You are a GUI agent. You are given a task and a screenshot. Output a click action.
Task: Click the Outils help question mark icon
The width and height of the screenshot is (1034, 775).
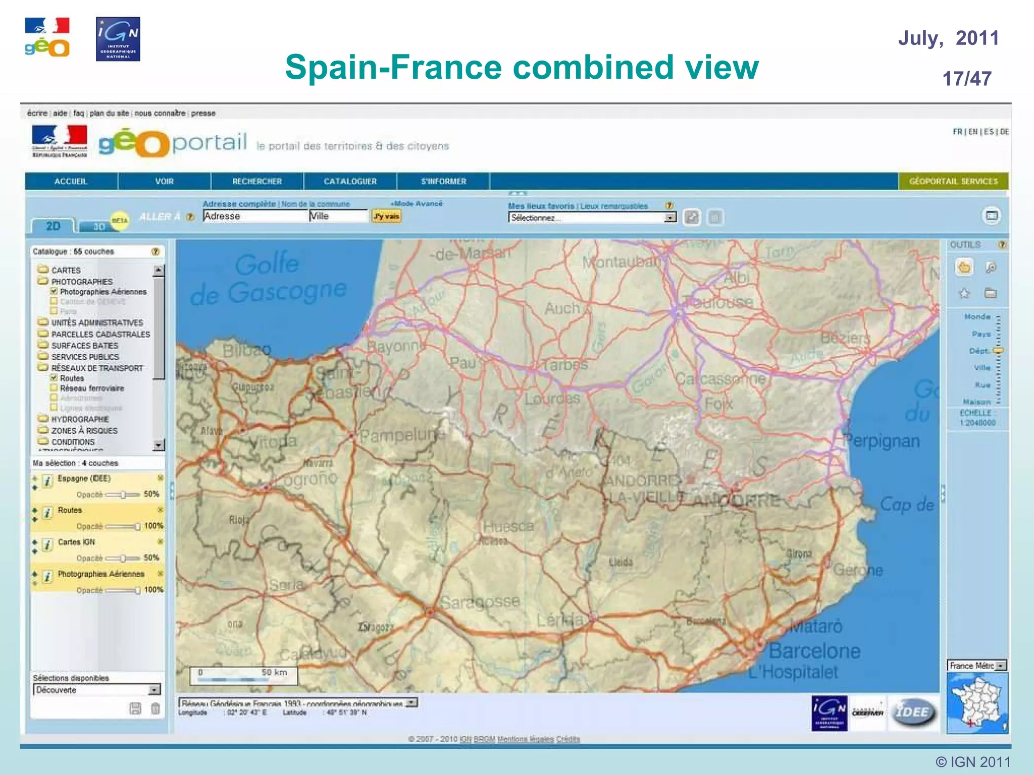pyautogui.click(x=1002, y=245)
